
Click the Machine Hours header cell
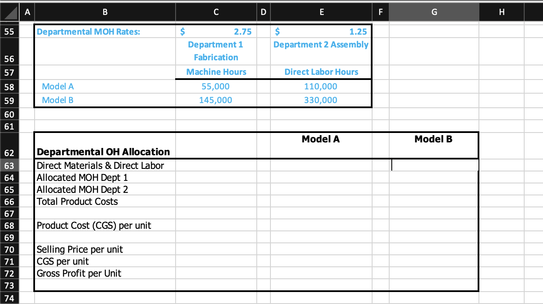click(216, 72)
